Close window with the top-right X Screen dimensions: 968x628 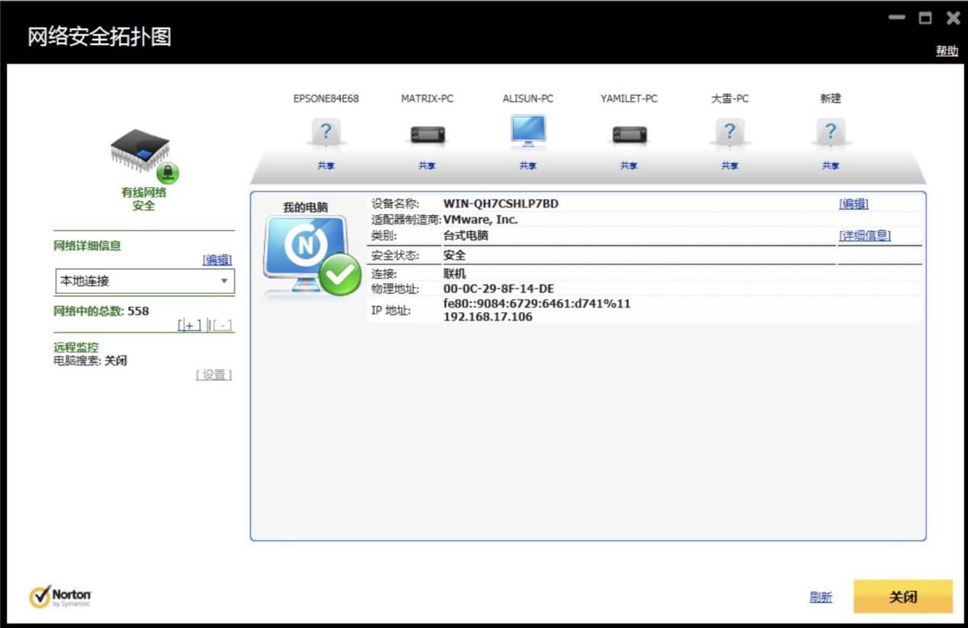(x=953, y=18)
